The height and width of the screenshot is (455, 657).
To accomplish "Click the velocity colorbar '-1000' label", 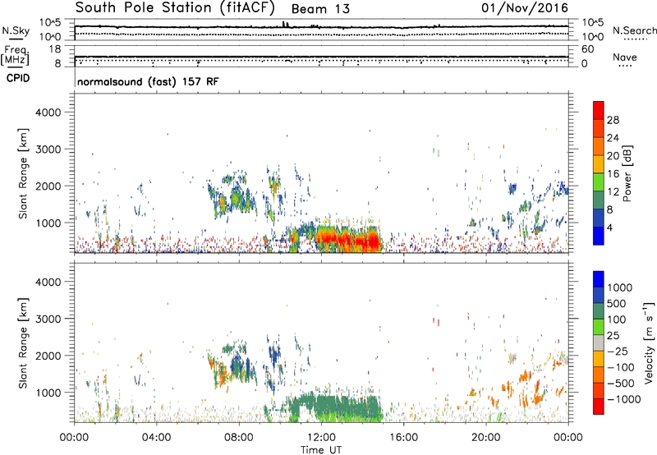I will 624,399.
